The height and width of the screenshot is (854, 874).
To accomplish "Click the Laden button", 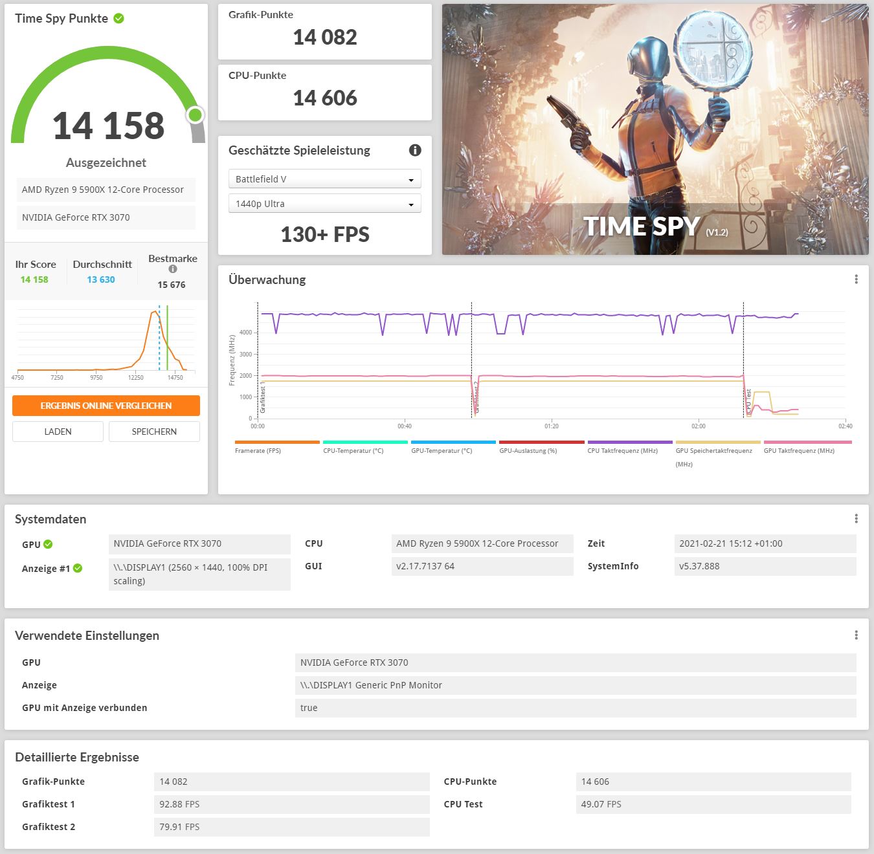I will click(58, 432).
